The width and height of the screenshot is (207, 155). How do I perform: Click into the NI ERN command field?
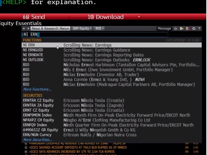point(95,34)
